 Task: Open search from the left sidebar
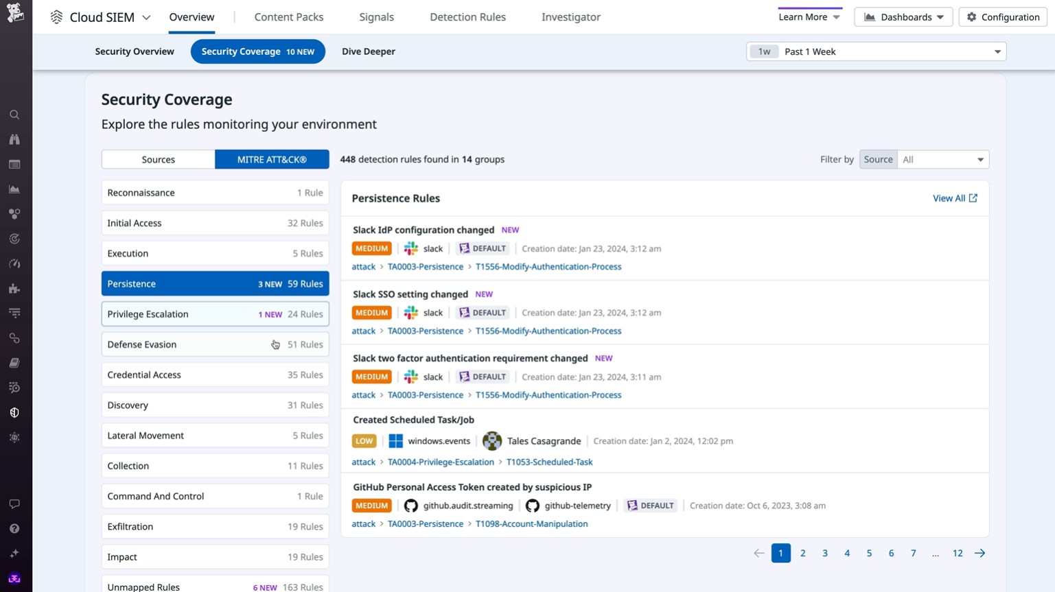click(14, 115)
